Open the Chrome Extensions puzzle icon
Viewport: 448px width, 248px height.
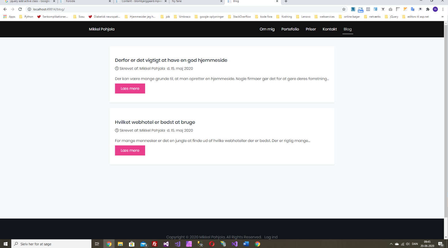pyautogui.click(x=428, y=9)
